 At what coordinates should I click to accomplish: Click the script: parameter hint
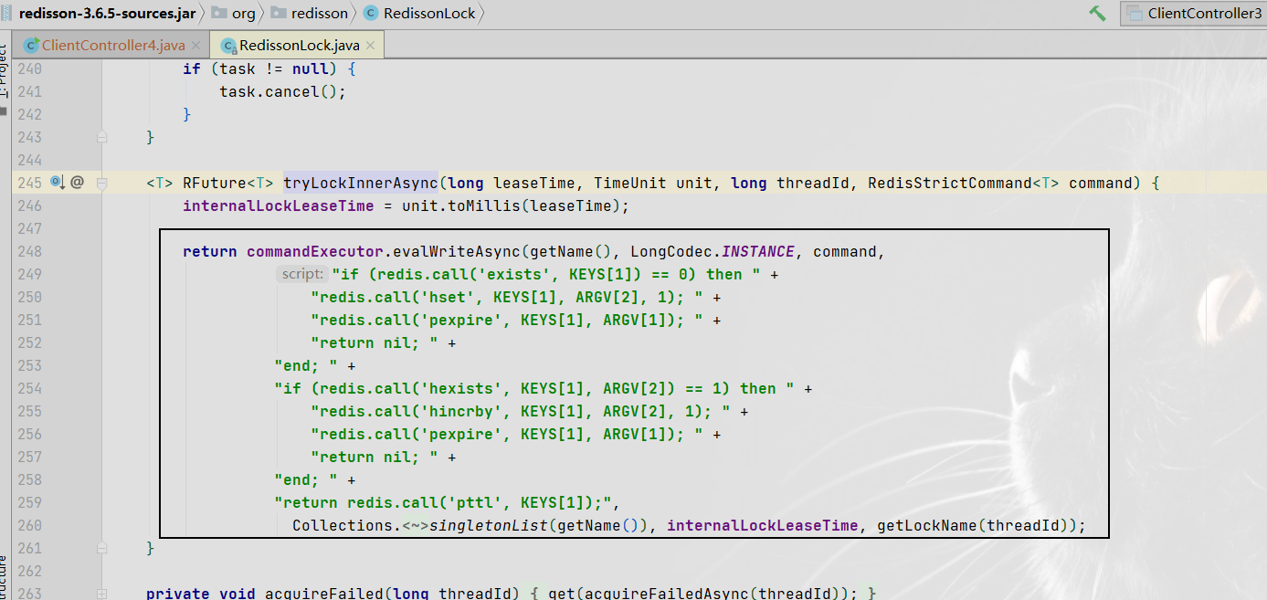pyautogui.click(x=302, y=274)
